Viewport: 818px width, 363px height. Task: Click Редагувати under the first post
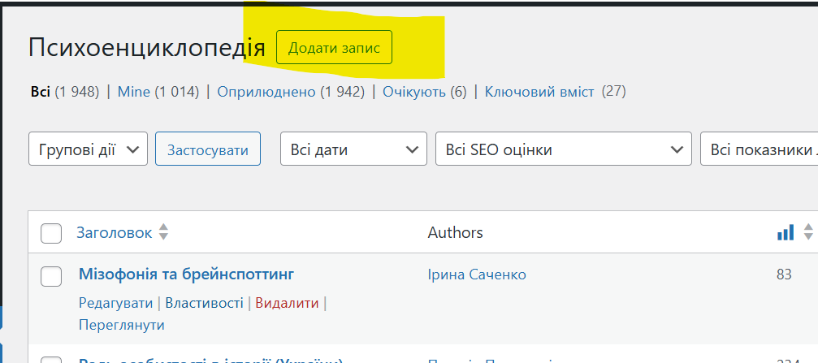pyautogui.click(x=115, y=303)
